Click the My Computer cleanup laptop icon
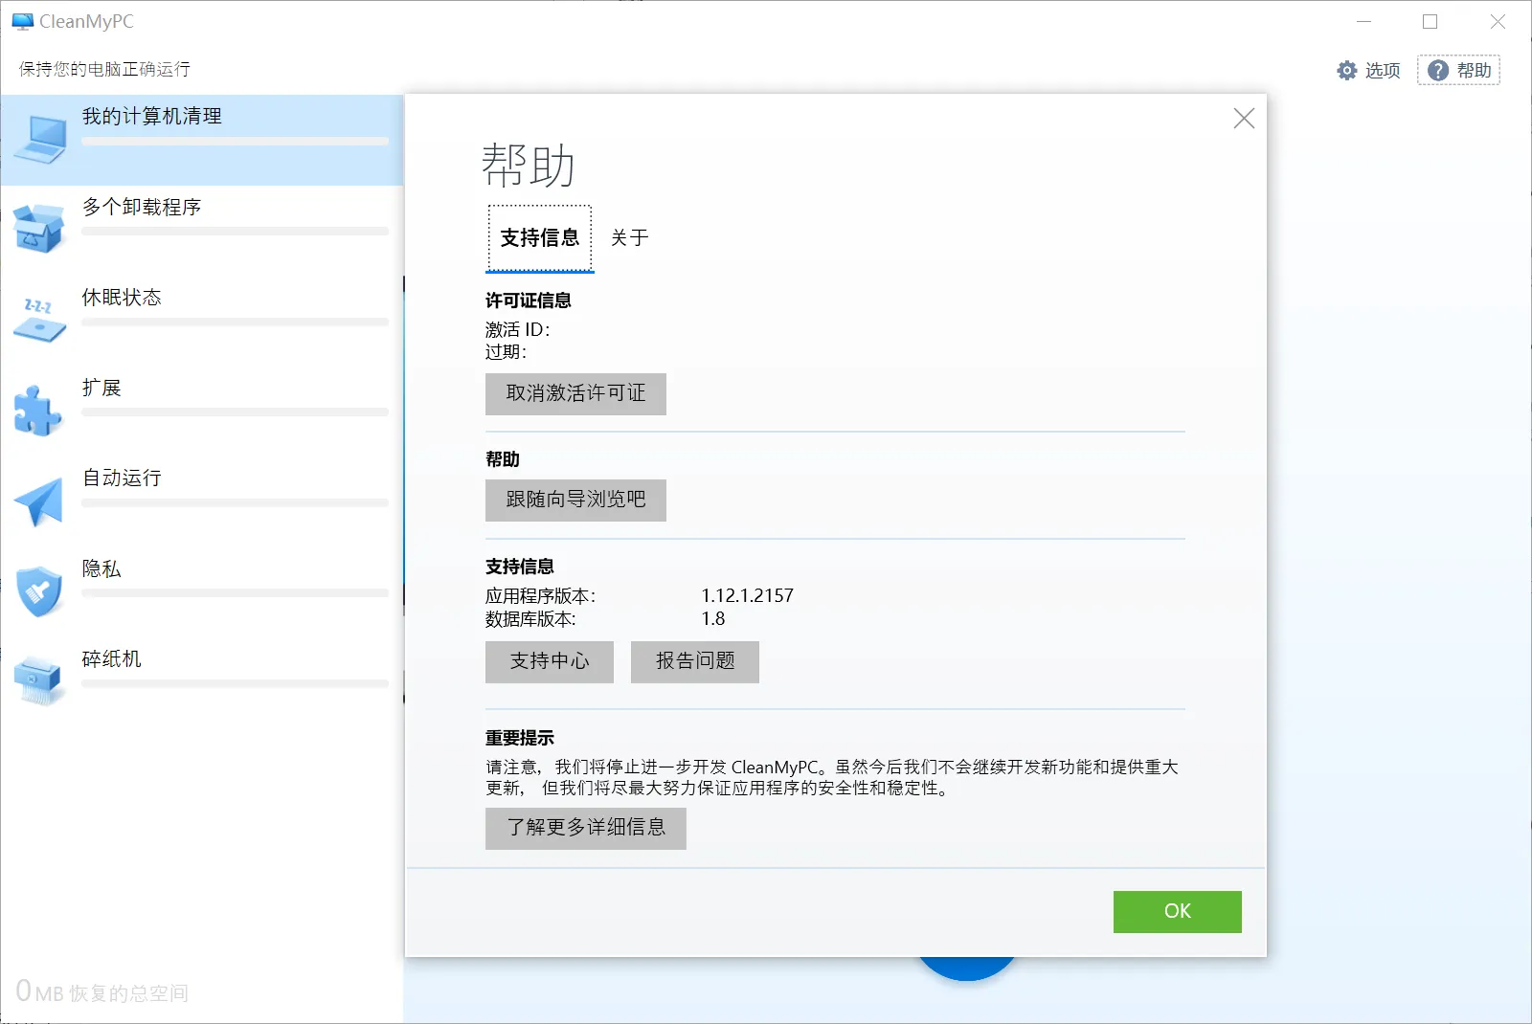1532x1024 pixels. [x=40, y=140]
